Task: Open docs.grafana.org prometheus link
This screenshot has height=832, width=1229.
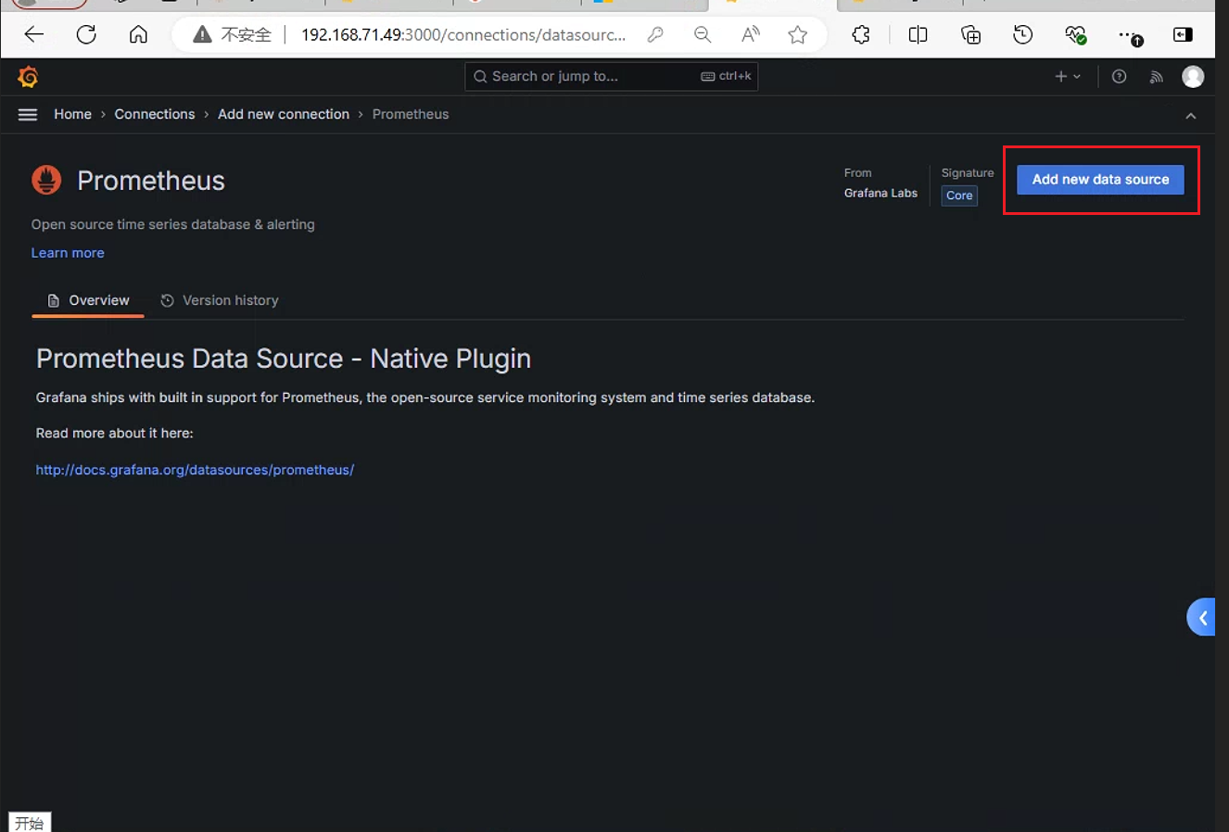Action: pos(195,470)
